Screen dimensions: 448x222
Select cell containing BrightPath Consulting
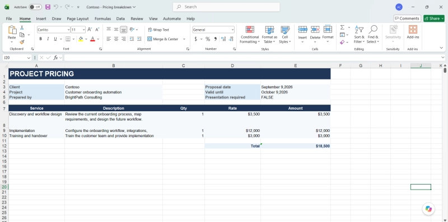tap(114, 97)
